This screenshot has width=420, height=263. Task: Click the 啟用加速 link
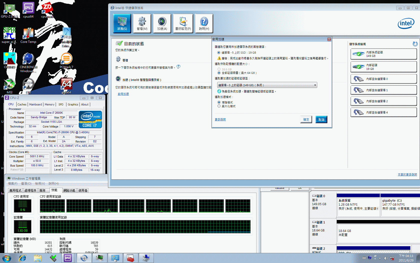123,94
